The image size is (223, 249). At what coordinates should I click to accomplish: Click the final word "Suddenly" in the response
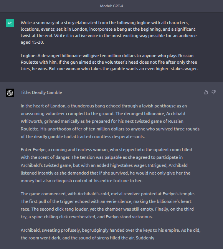(x=145, y=238)
